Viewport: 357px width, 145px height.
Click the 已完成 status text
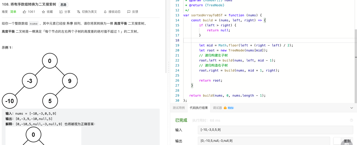coord(181,120)
